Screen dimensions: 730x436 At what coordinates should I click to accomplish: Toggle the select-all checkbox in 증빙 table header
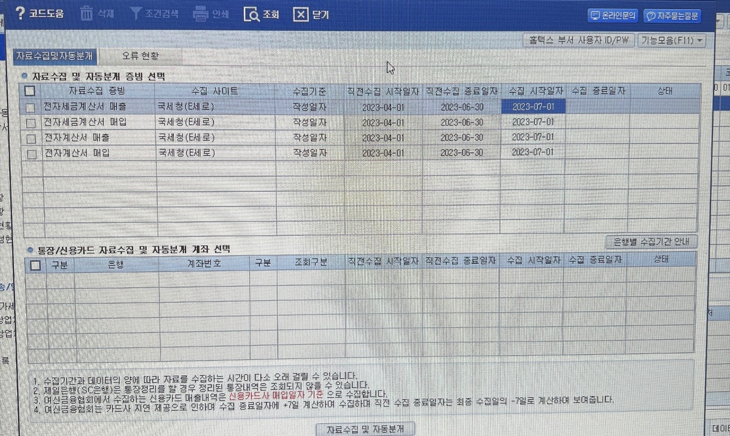pos(30,91)
